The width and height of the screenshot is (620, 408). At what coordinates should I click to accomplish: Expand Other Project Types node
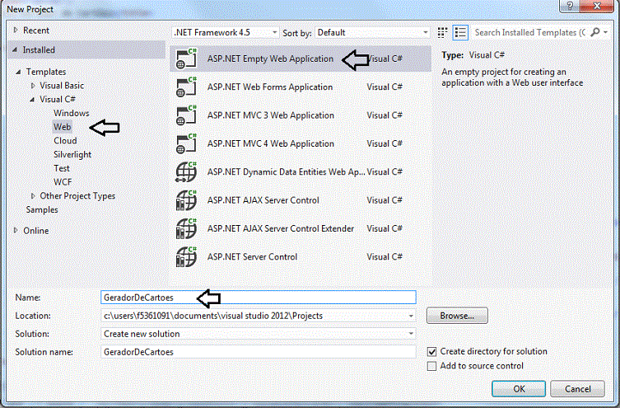[33, 196]
